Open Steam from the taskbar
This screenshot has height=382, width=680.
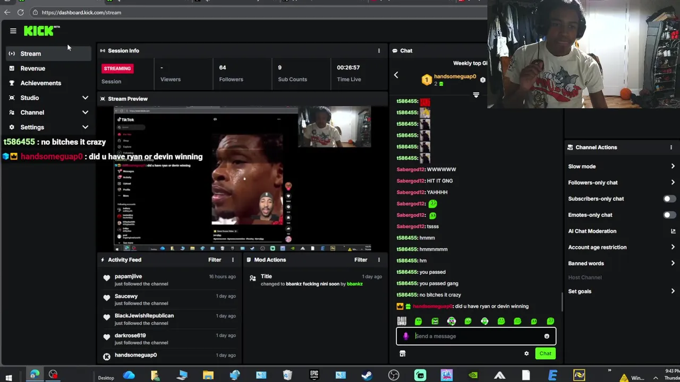pyautogui.click(x=367, y=376)
